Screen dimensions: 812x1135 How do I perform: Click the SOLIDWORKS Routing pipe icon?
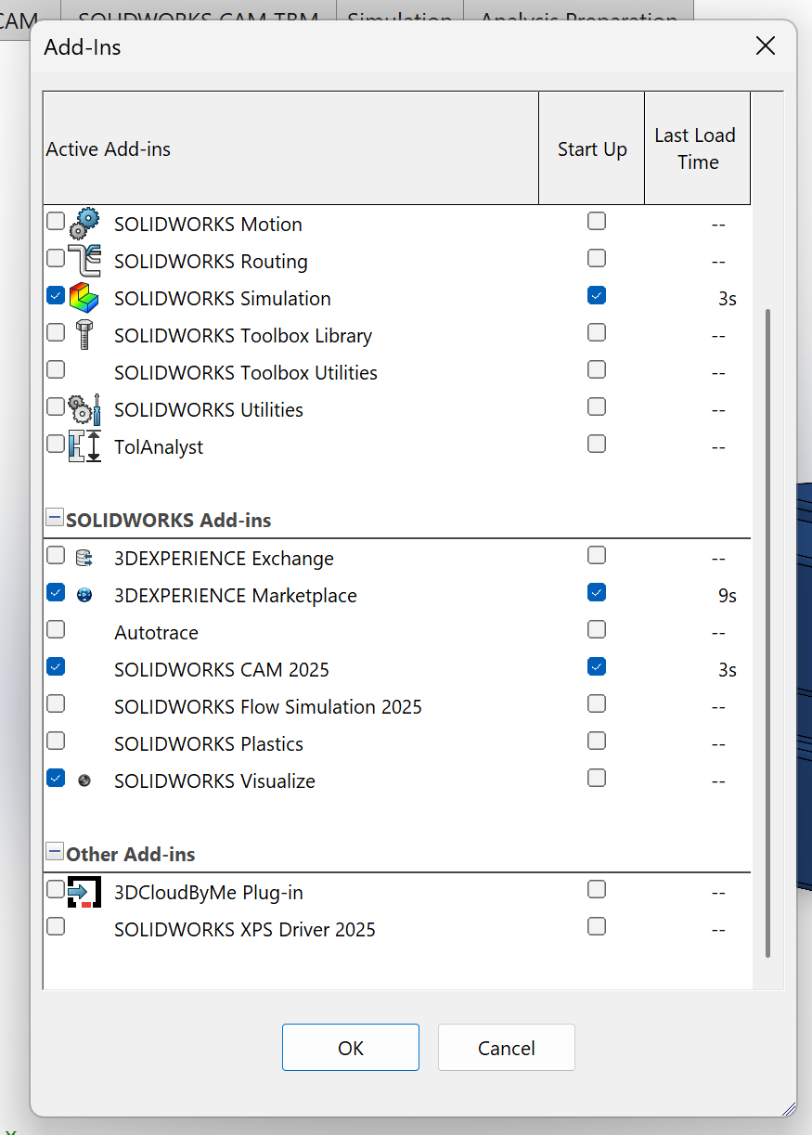tap(84, 261)
